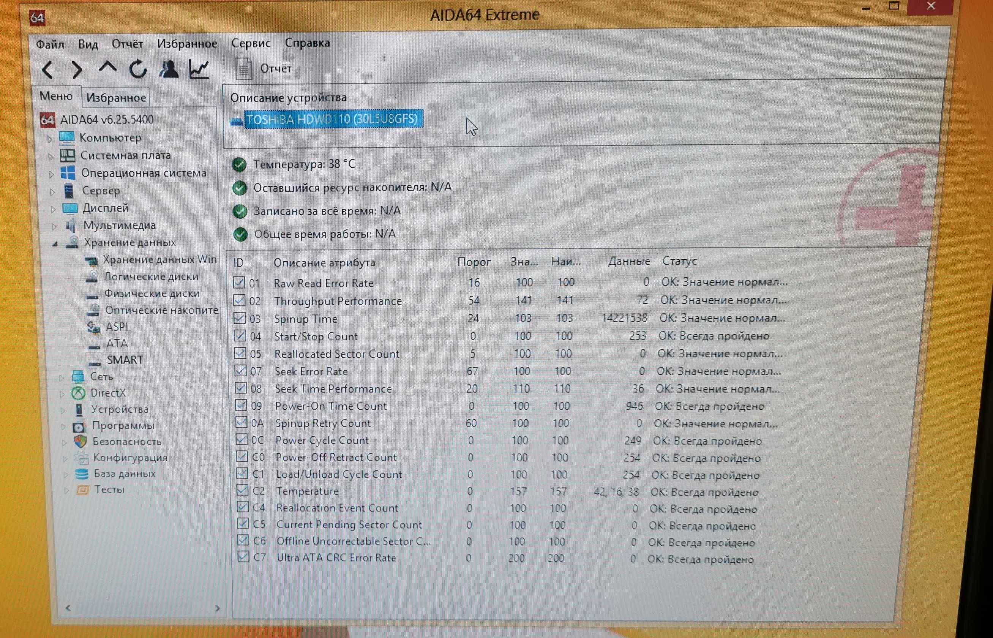This screenshot has height=638, width=993.
Task: Click the Back navigation arrow
Action: click(47, 69)
